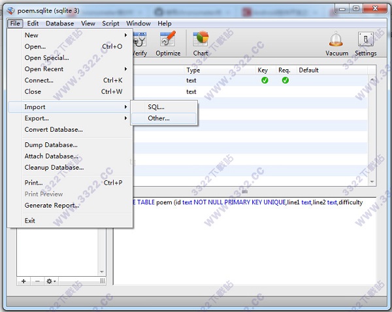
Task: Toggle the green Req. checkmark in first row
Action: [x=285, y=80]
